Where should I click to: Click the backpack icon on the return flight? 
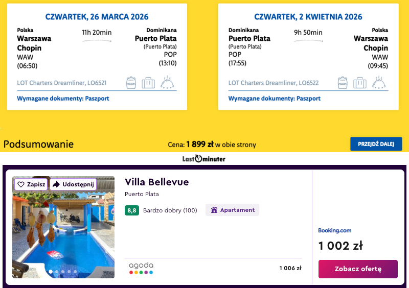click(x=343, y=82)
